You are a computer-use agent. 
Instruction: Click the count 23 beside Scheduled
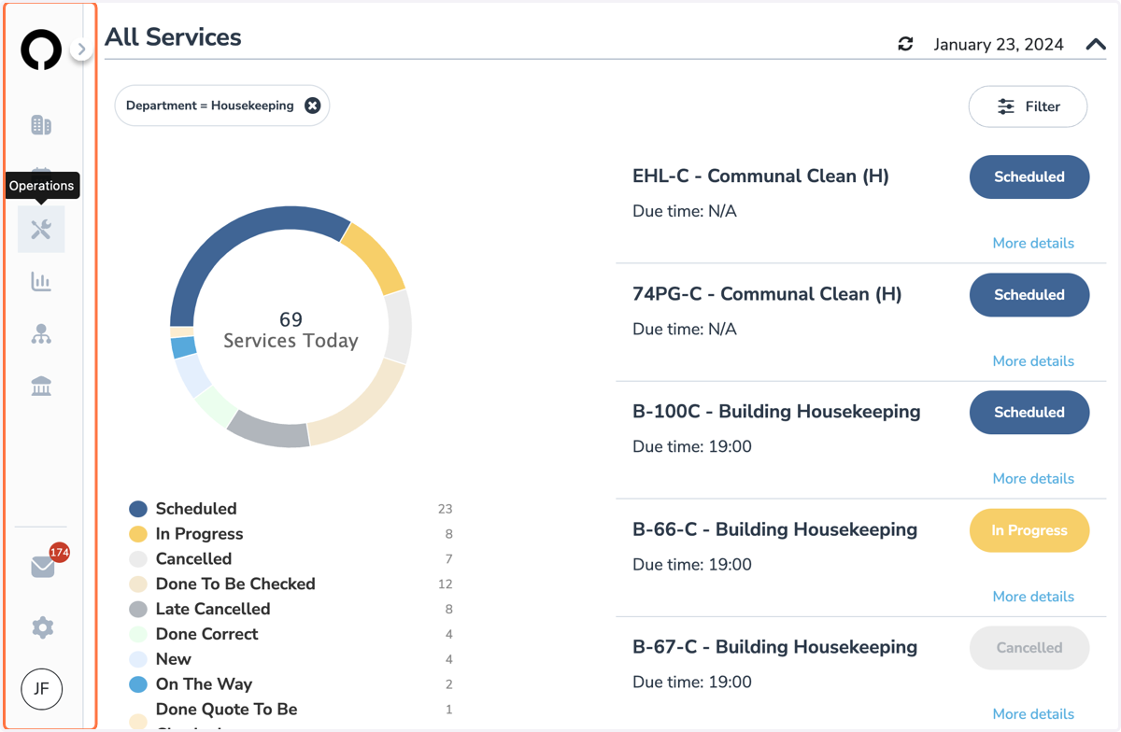point(445,509)
